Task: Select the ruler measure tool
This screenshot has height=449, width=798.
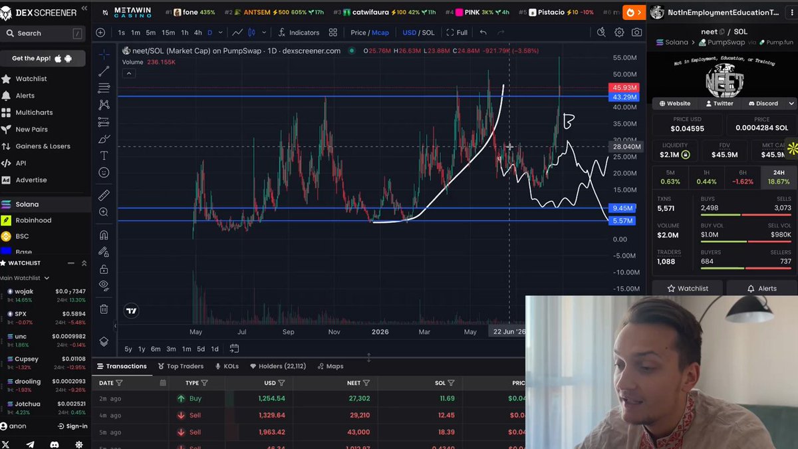Action: point(104,196)
